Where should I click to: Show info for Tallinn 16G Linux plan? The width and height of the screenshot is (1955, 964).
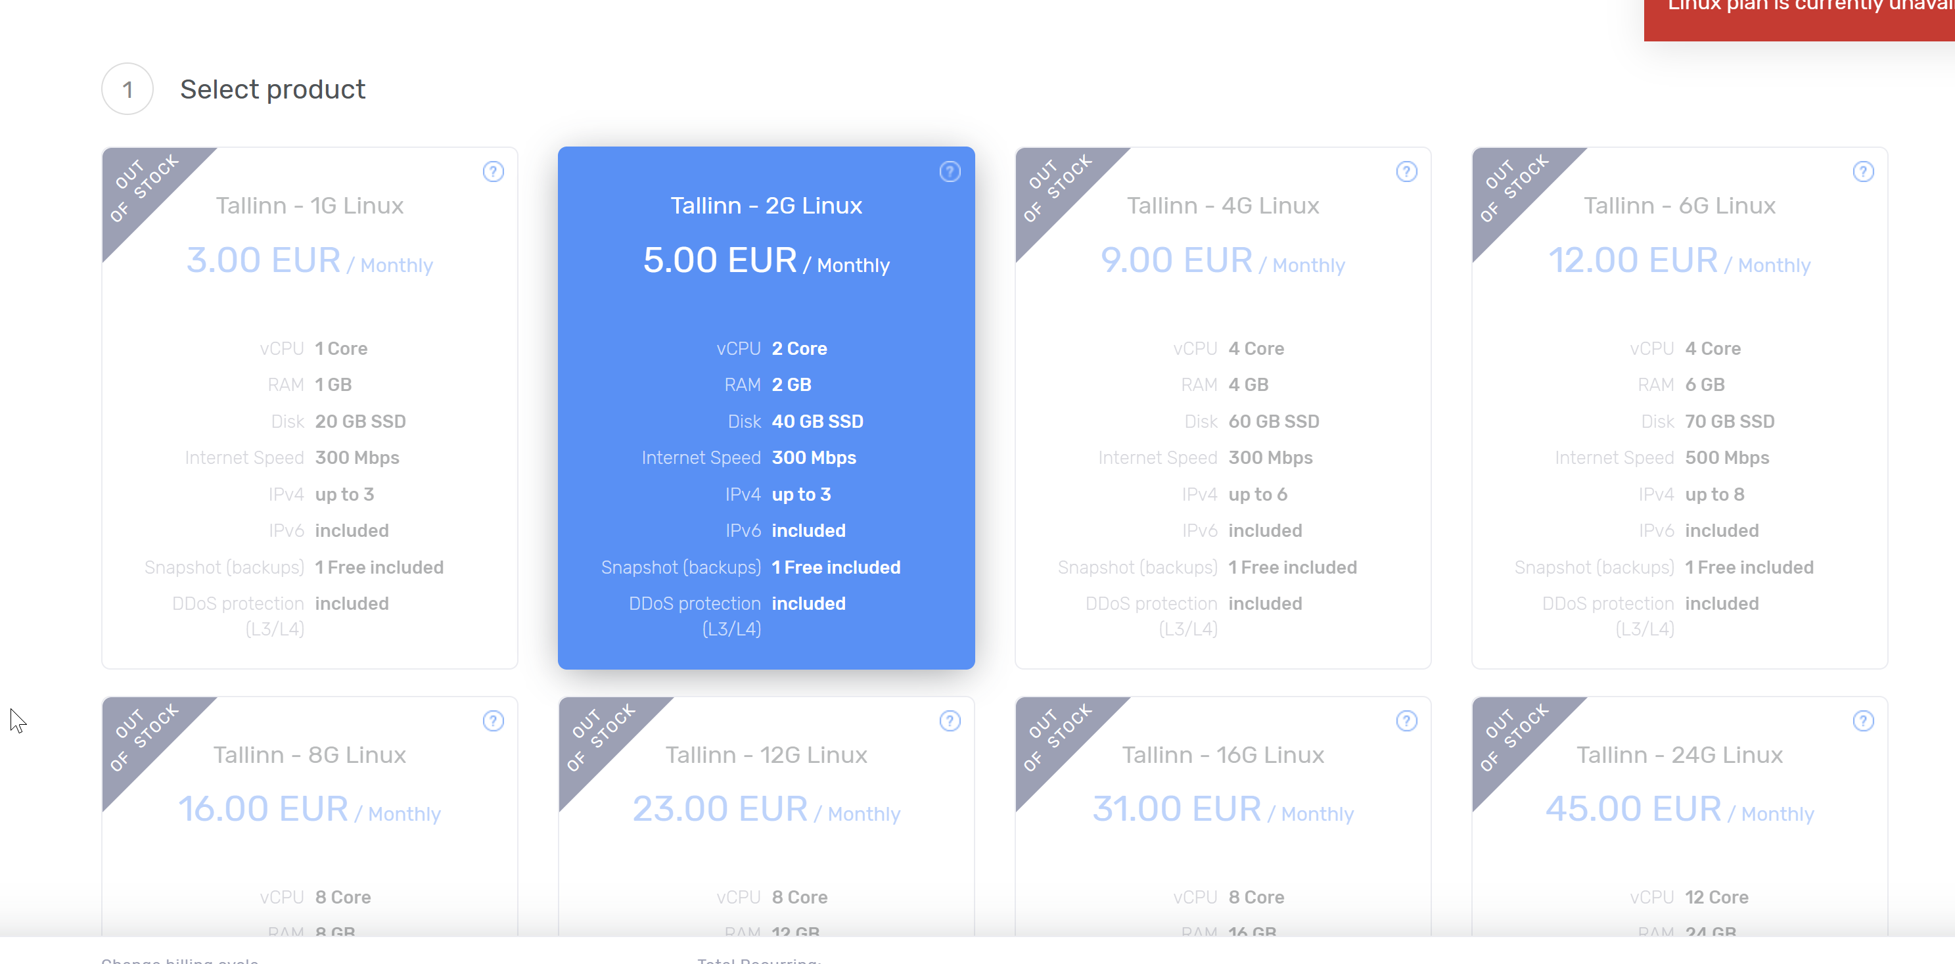[x=1406, y=720]
